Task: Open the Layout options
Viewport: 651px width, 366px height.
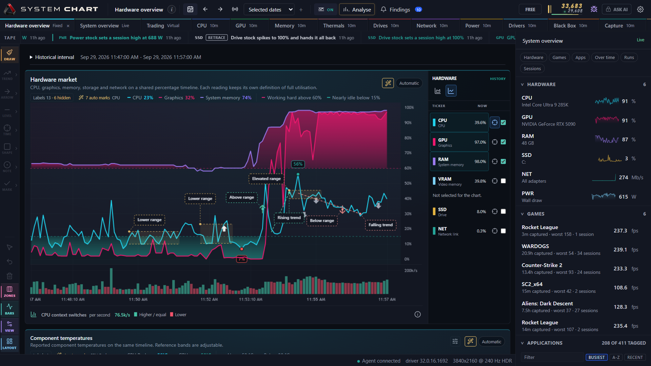Action: pos(9,344)
